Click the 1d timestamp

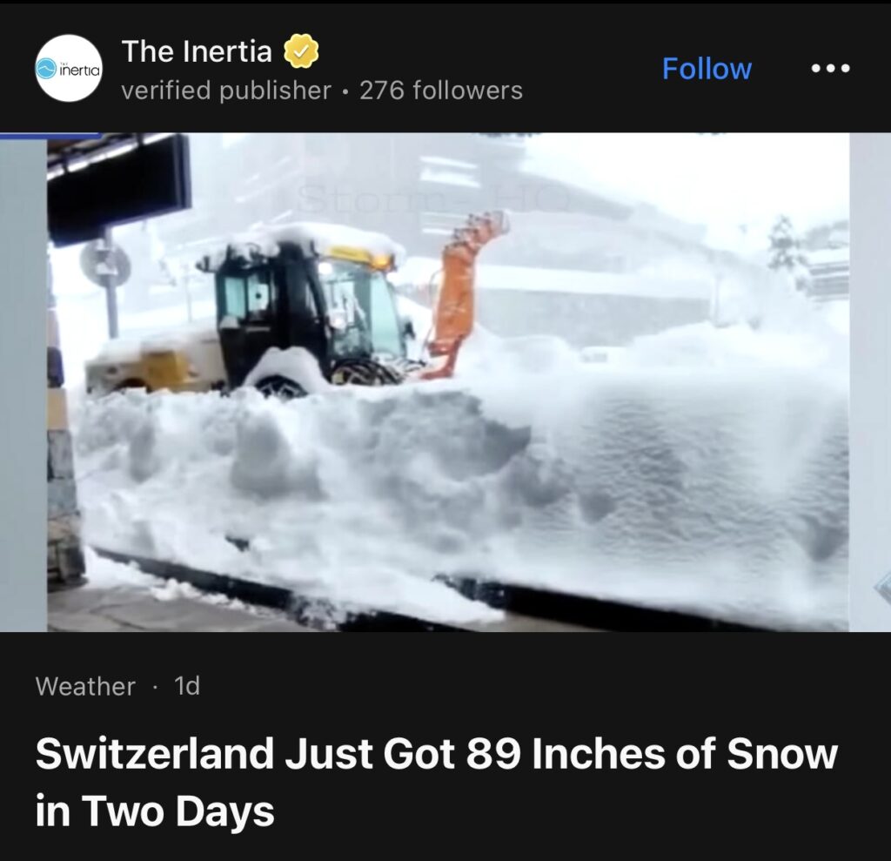click(187, 686)
